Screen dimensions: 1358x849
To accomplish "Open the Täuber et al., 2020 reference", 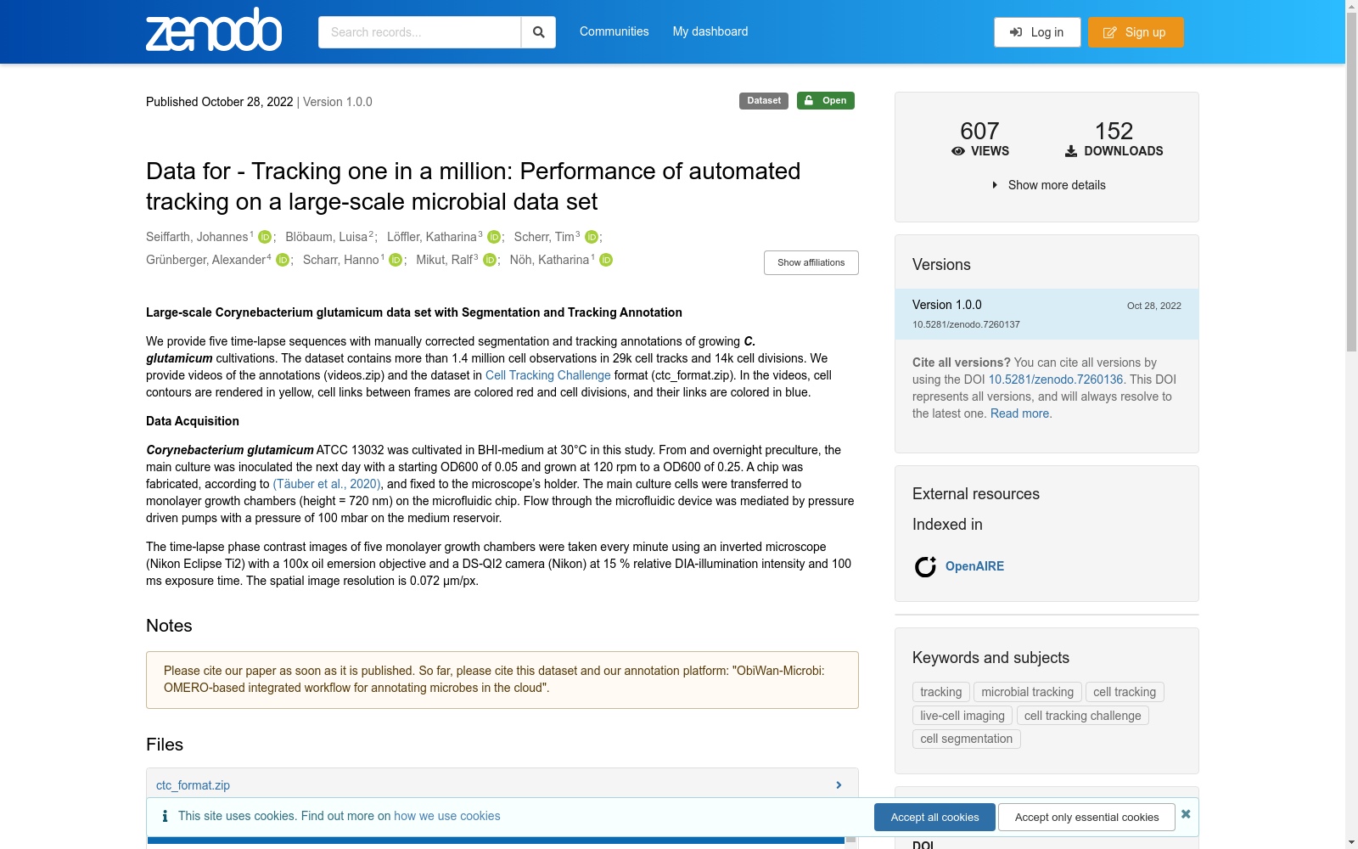I will 327,484.
